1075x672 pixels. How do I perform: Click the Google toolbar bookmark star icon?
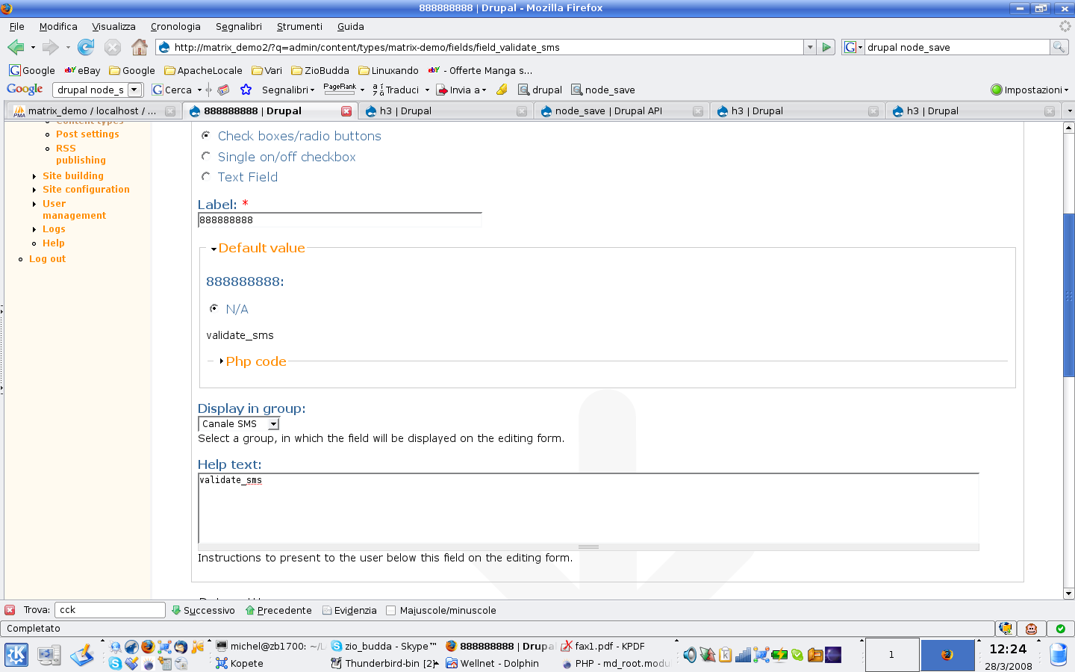click(x=246, y=90)
